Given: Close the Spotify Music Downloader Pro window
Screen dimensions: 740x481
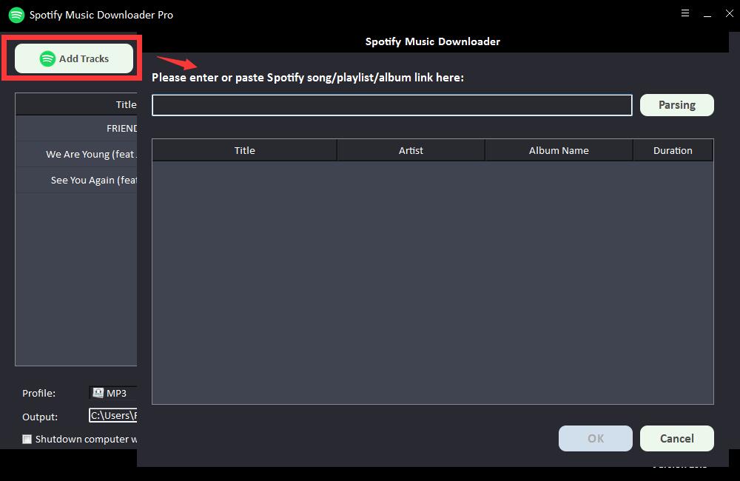Looking at the screenshot, I should pos(729,13).
